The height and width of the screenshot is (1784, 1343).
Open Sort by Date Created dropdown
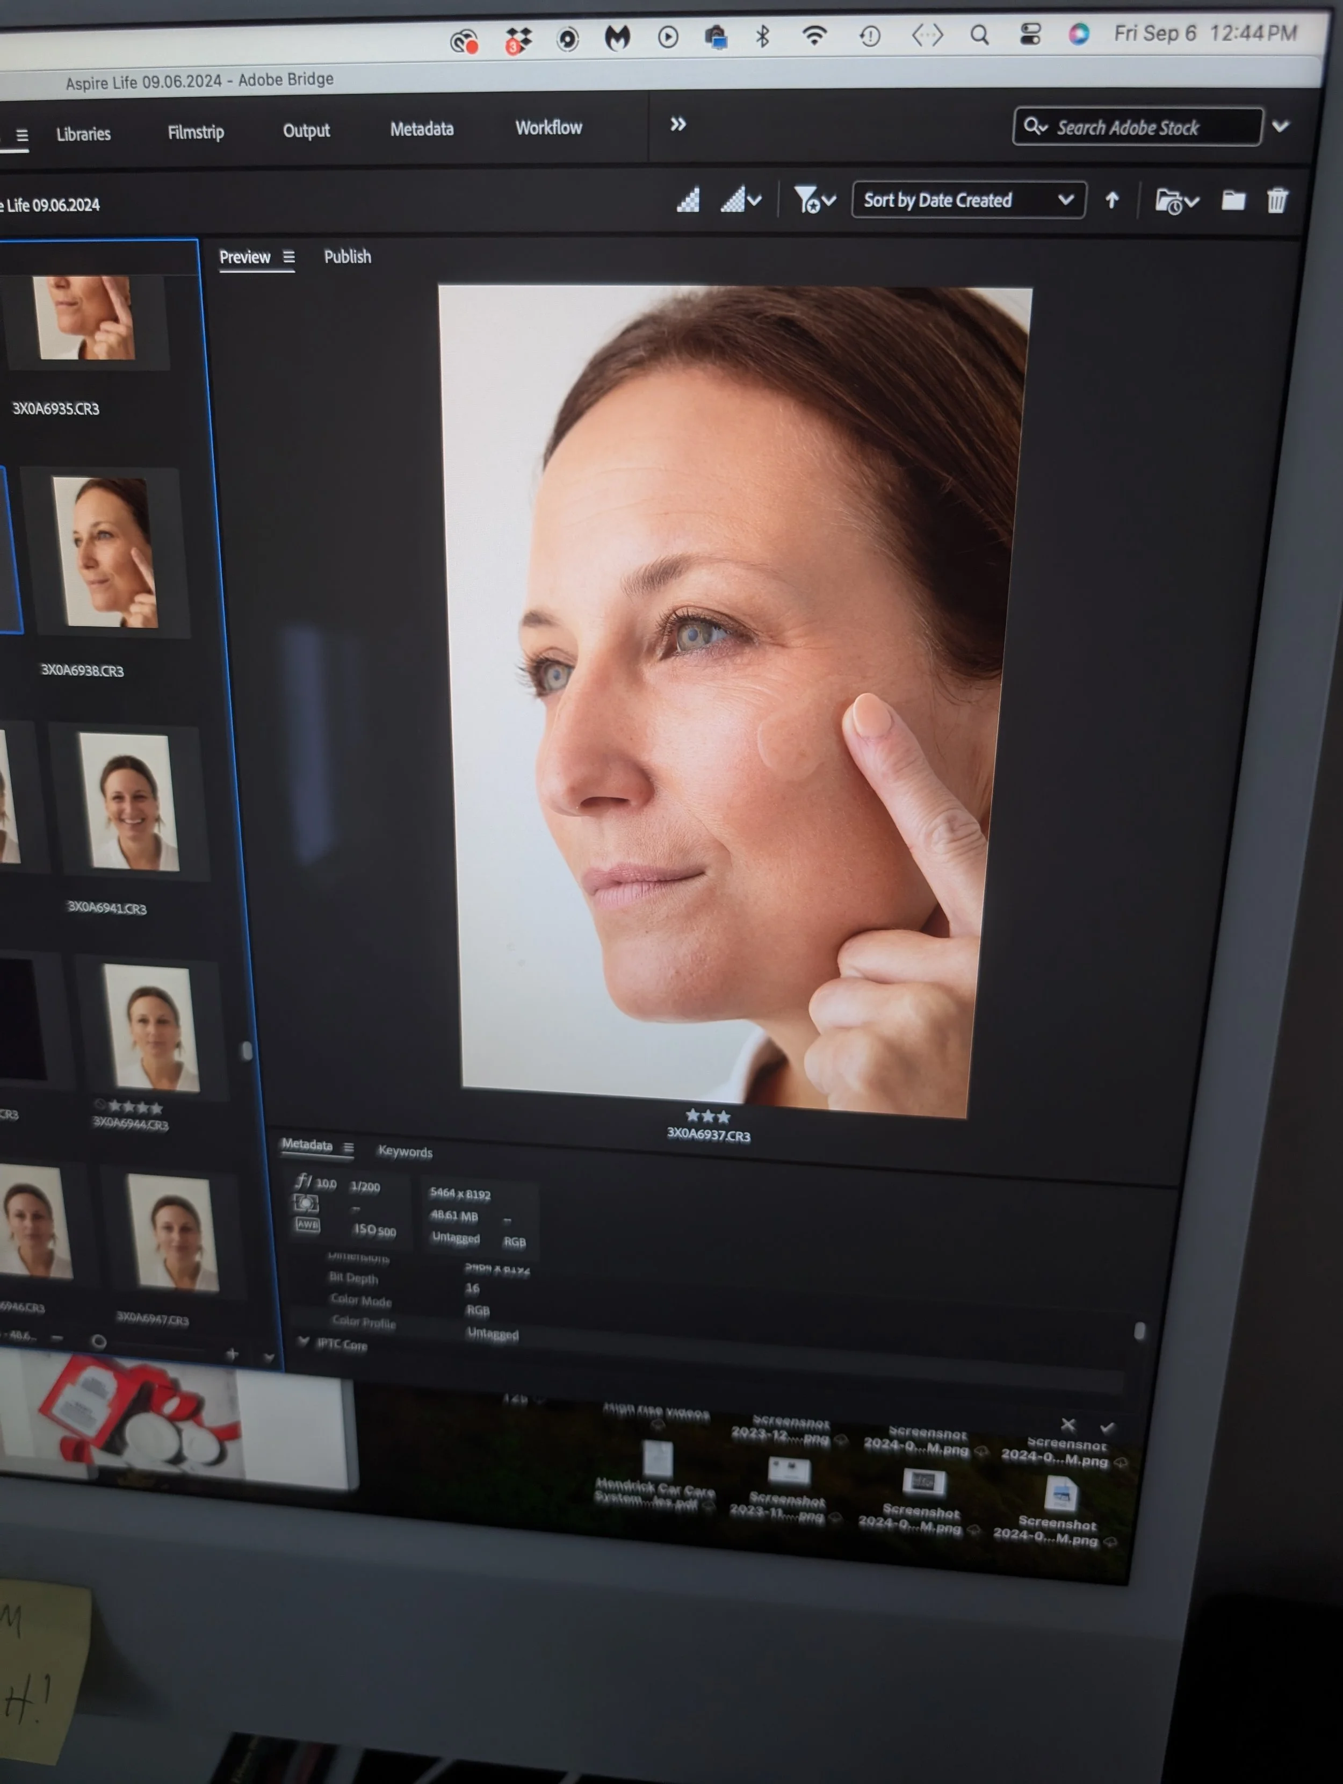(x=967, y=200)
